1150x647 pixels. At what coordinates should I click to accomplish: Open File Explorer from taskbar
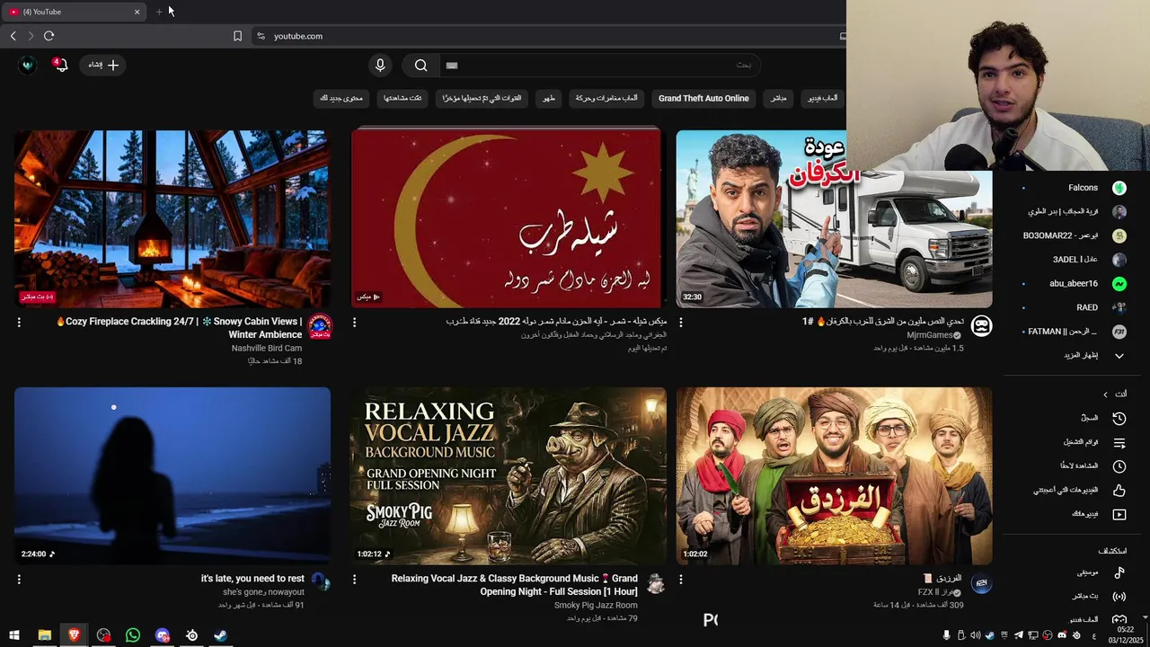point(44,635)
